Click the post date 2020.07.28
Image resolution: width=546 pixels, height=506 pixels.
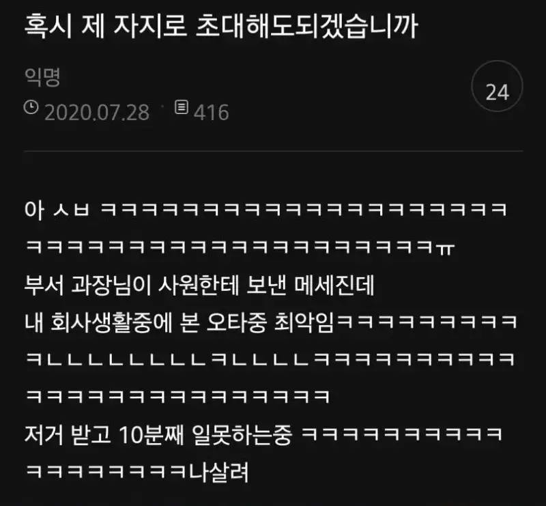click(x=97, y=112)
